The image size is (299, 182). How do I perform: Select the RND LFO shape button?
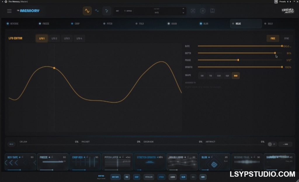(235, 75)
